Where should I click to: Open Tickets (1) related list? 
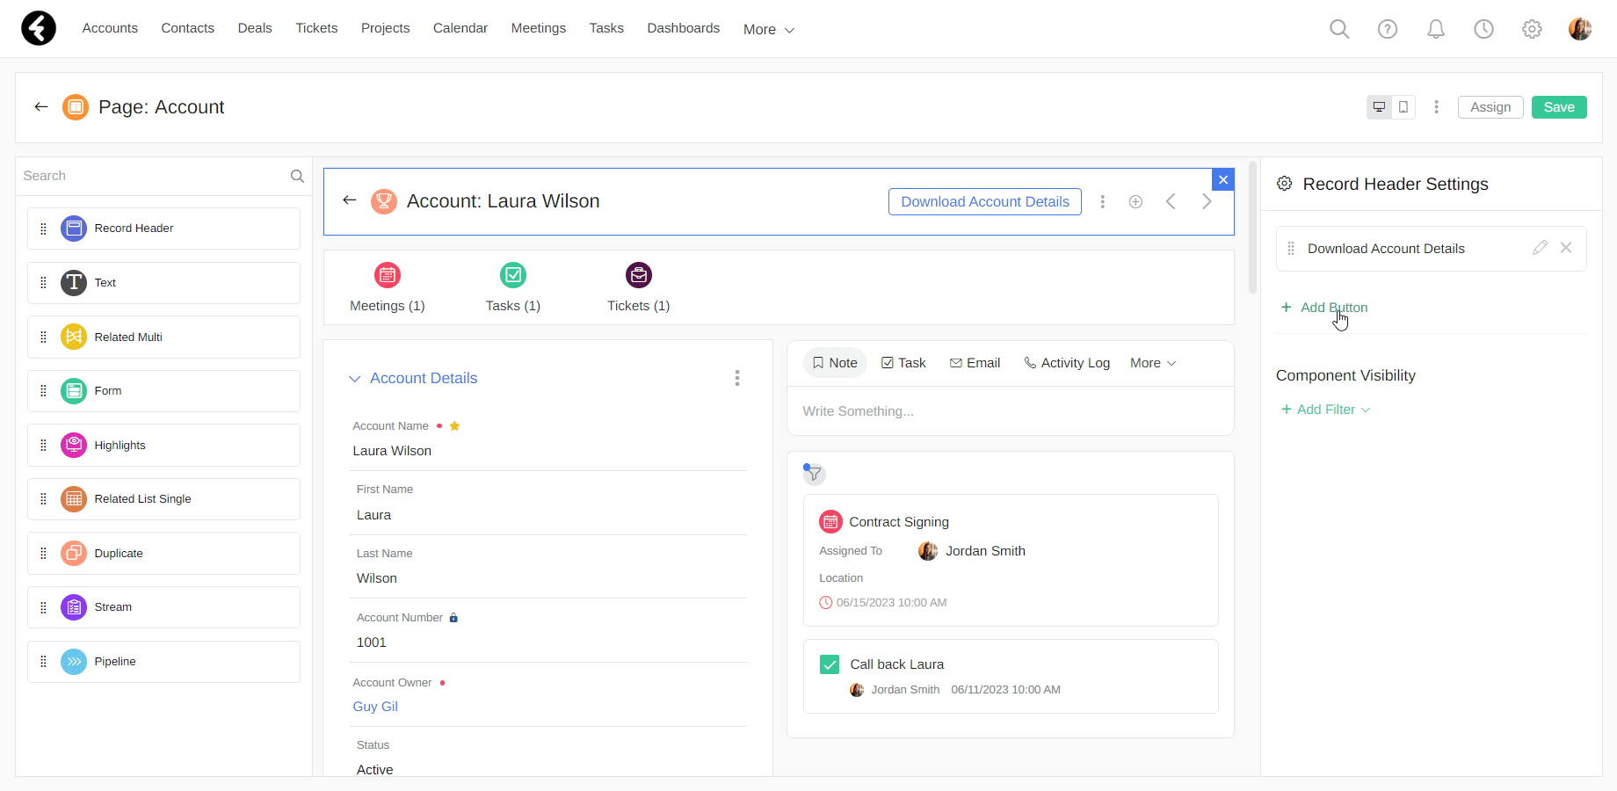639,287
